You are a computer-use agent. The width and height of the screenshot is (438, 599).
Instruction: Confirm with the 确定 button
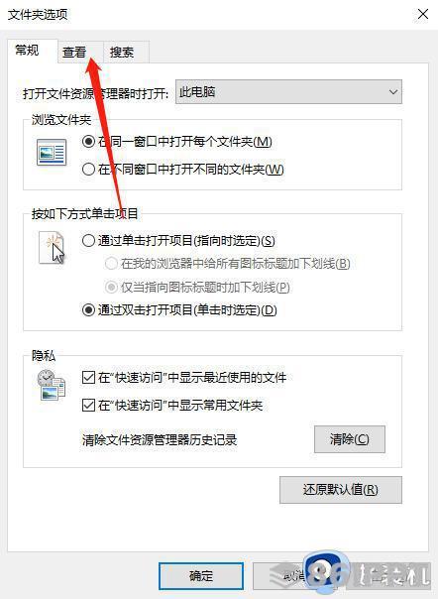pyautogui.click(x=201, y=576)
